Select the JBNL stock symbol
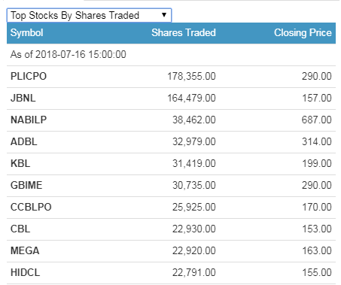Viewport: 341px width, 285px height. point(23,98)
